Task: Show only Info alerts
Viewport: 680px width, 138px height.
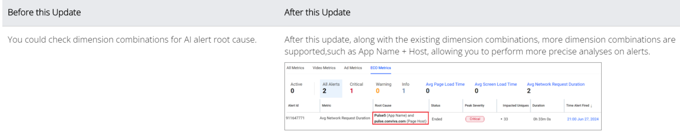Action: tap(405, 88)
